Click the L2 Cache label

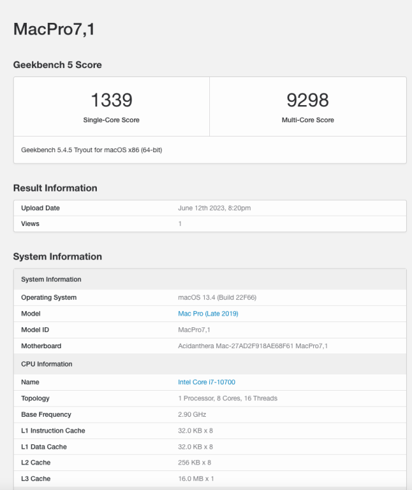coord(36,463)
